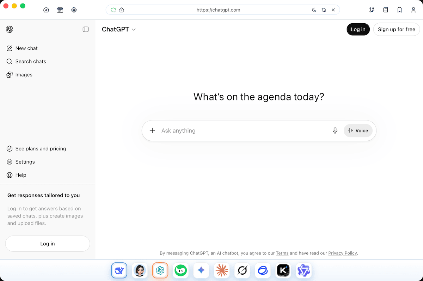Viewport: 423px width, 281px height.
Task: Switch to DeepSeek whale icon in the dock
Action: [x=119, y=270]
